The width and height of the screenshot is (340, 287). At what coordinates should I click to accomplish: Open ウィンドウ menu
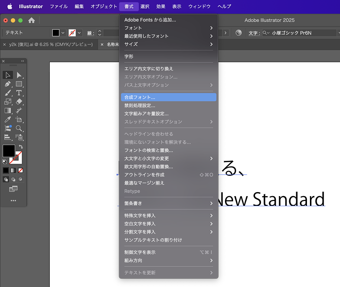(x=199, y=7)
